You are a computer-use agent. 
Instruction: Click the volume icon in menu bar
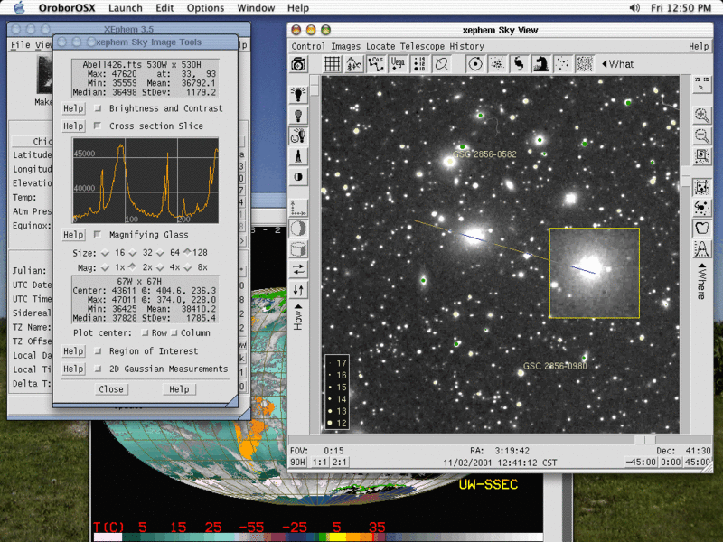point(634,8)
